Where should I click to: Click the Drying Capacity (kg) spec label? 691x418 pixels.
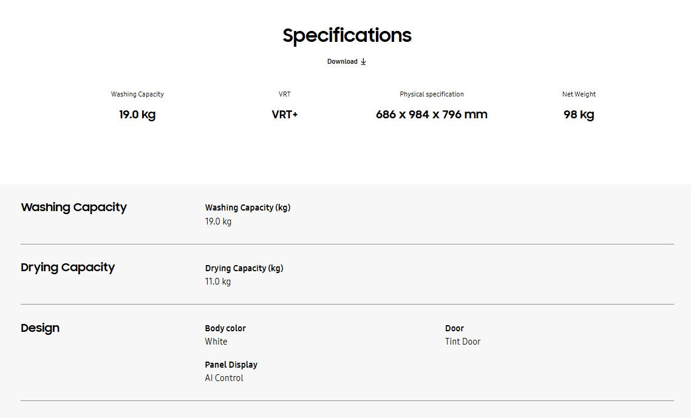click(244, 268)
